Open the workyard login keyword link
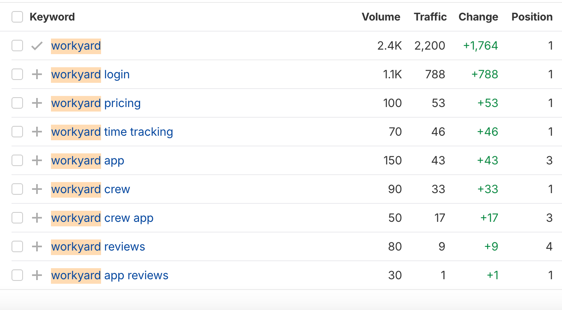This screenshot has width=562, height=310. 90,75
